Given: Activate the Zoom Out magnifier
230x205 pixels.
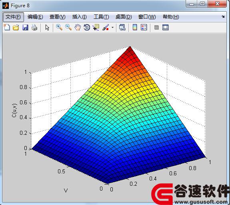Looking at the screenshot, I should [68, 27].
